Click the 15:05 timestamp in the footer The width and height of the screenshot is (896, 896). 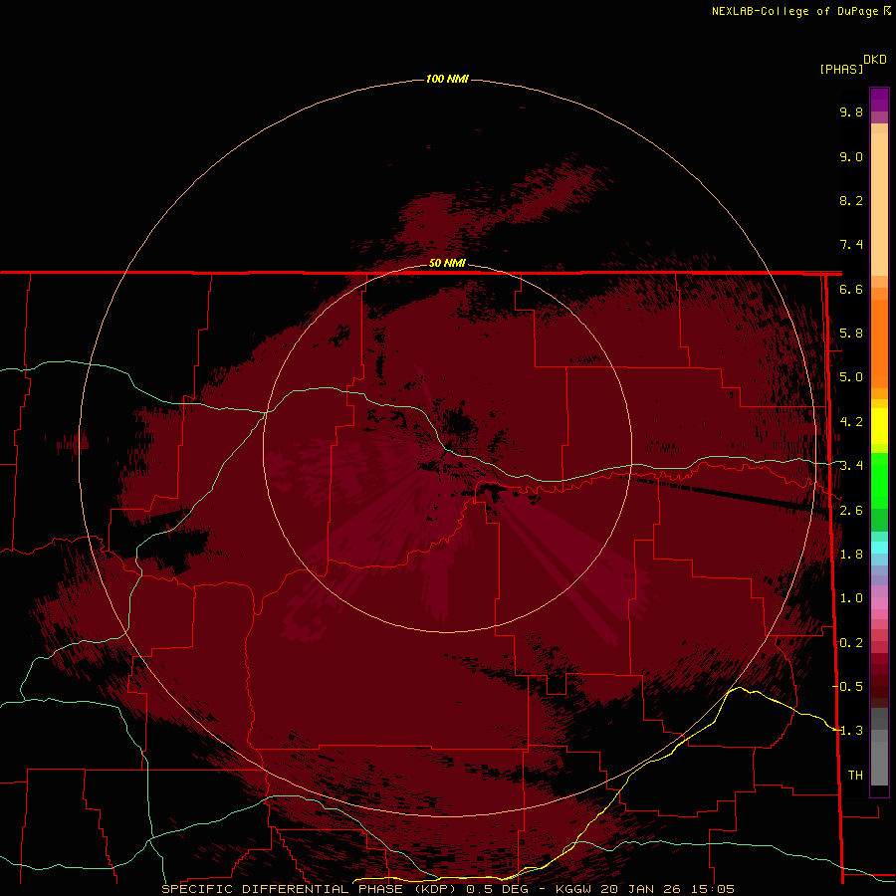(712, 889)
